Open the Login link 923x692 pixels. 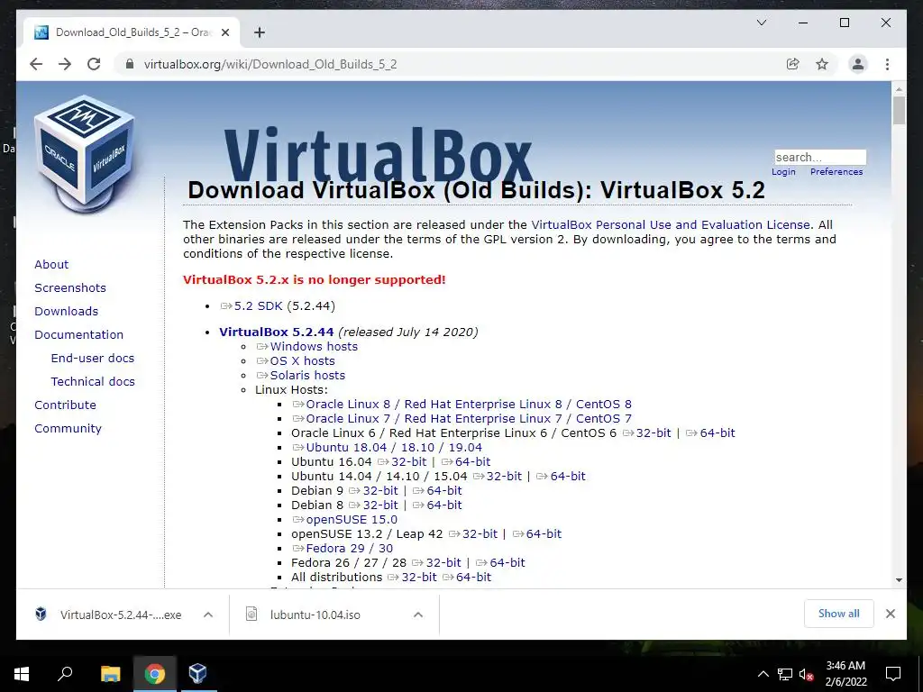pos(783,172)
